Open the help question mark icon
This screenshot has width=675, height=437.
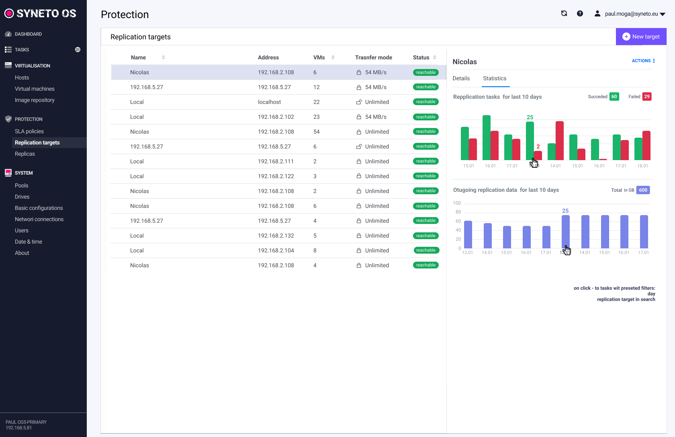click(580, 14)
